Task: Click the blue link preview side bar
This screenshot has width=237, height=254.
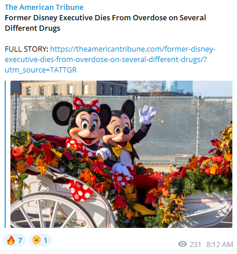Action: [x=5, y=154]
